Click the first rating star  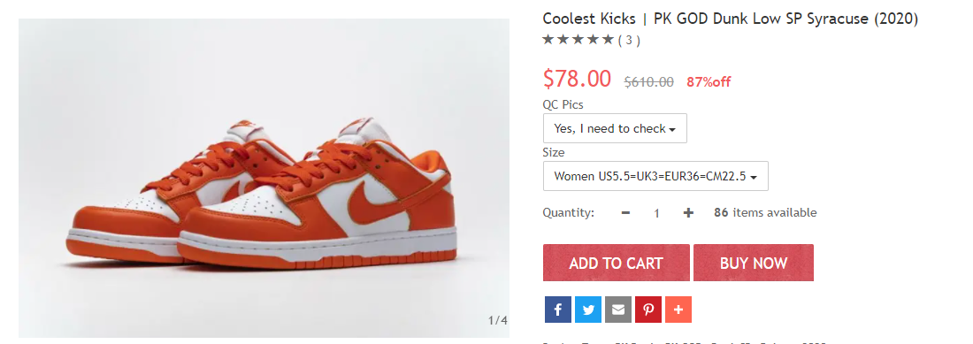tap(548, 40)
